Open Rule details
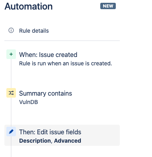Viewport: 152px width, 157px height. 34,31
